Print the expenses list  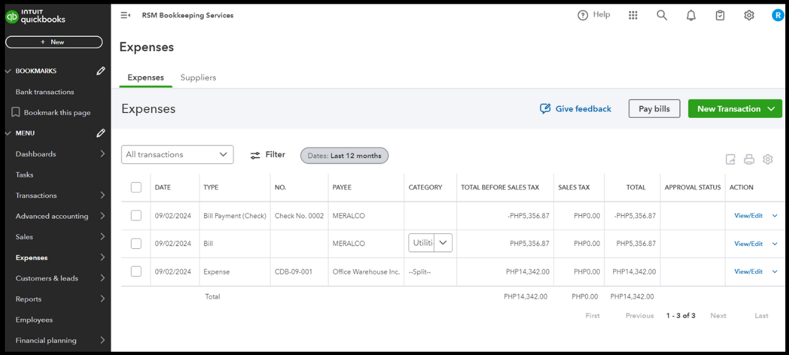749,160
